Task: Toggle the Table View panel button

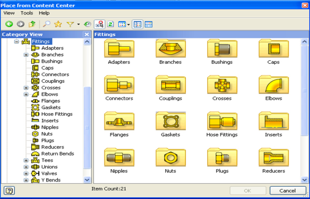Action: pos(148,24)
